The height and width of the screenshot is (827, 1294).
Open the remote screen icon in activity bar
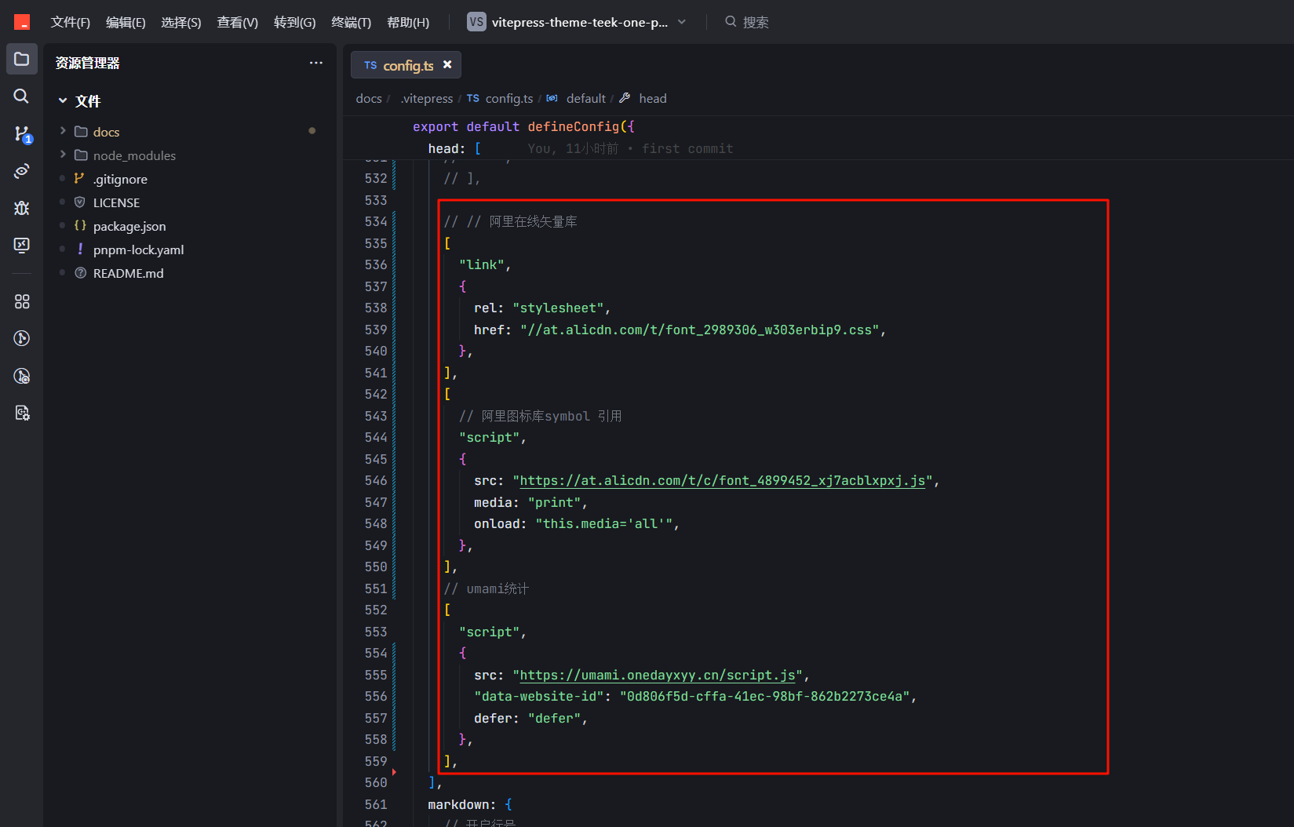22,245
